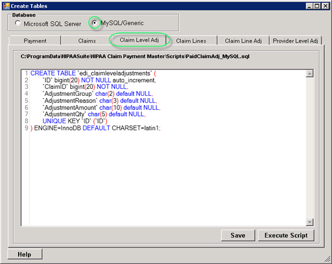Choose the MySQL/Generic database option
The width and height of the screenshot is (332, 264).
[95, 24]
